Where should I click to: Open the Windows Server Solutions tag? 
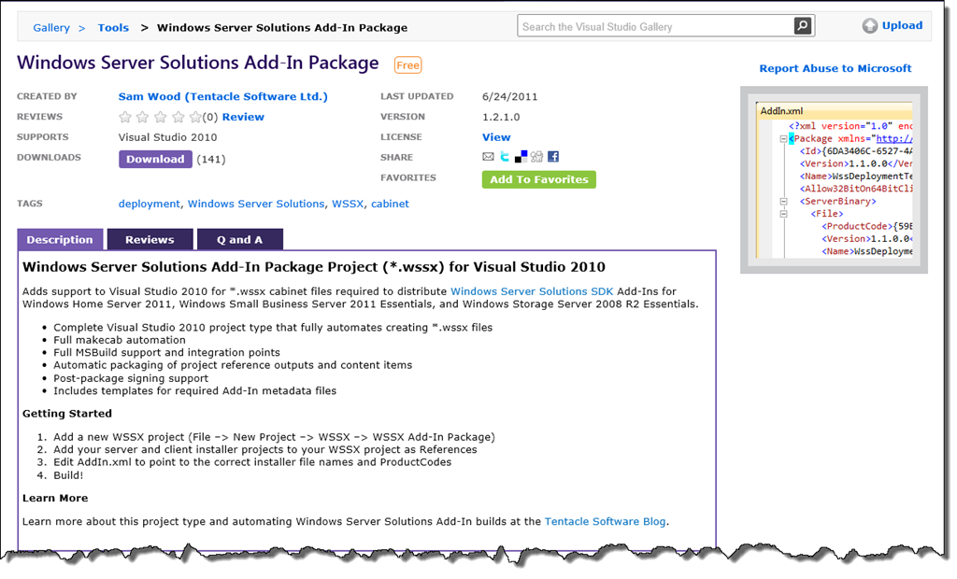pos(256,204)
